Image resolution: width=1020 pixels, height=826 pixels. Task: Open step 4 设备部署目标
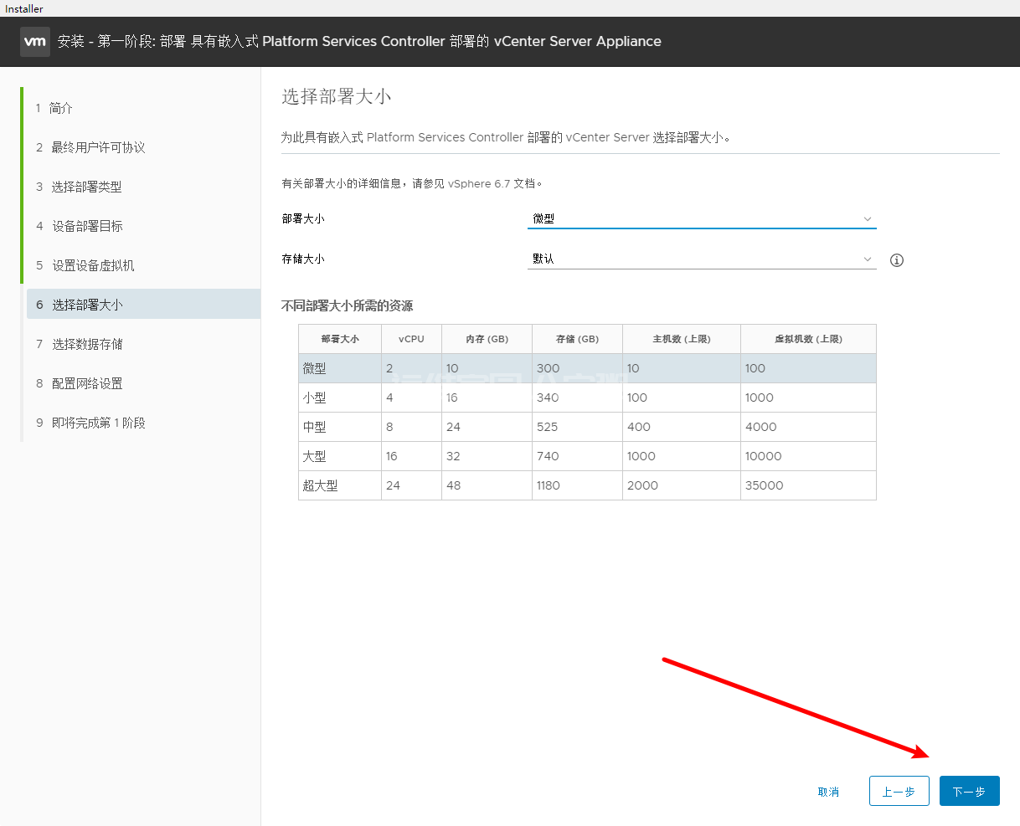click(x=87, y=226)
